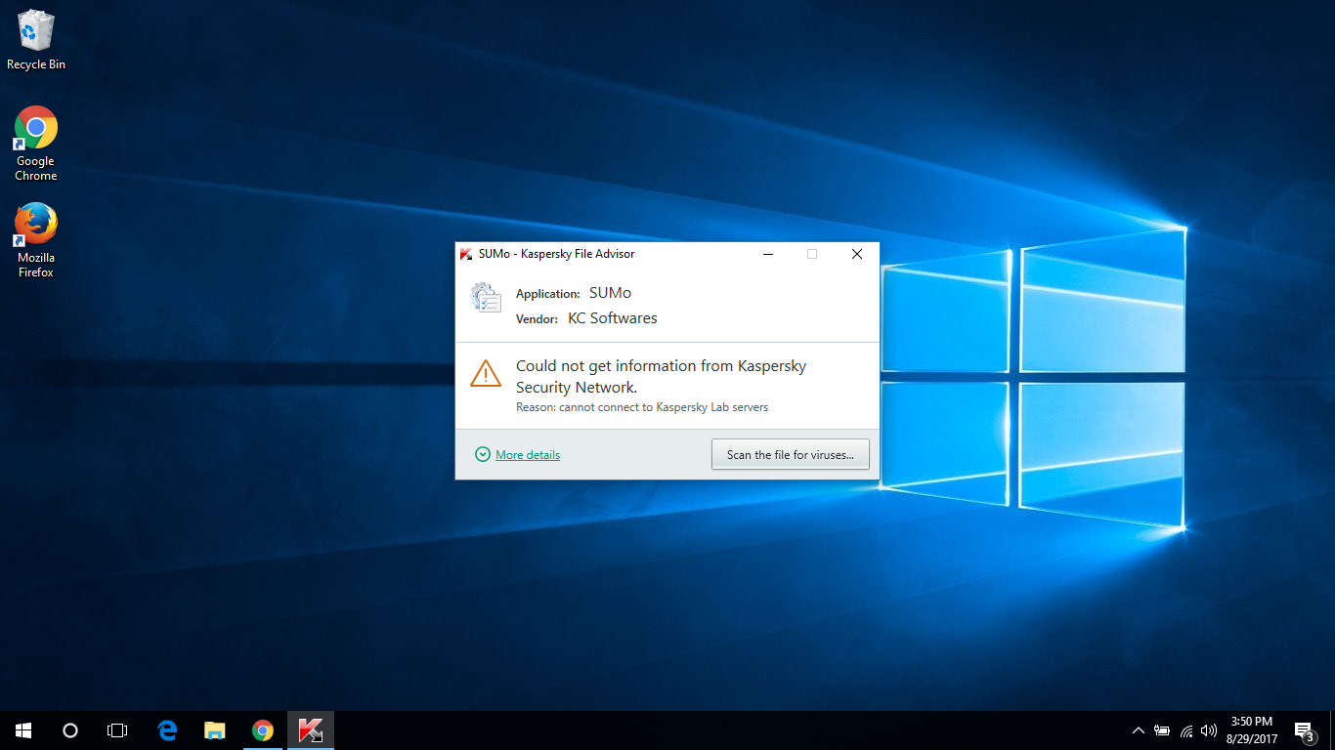Open Task View in the taskbar
This screenshot has height=750, width=1335.
pyautogui.click(x=117, y=730)
